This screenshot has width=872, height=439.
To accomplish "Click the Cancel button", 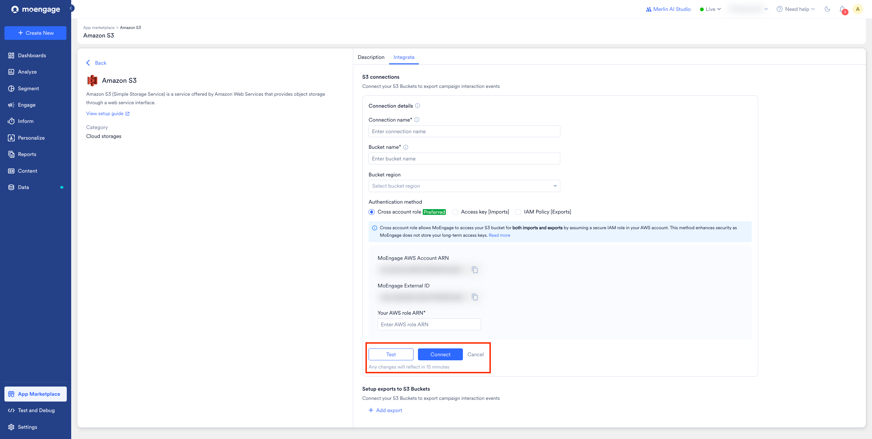I will click(476, 355).
